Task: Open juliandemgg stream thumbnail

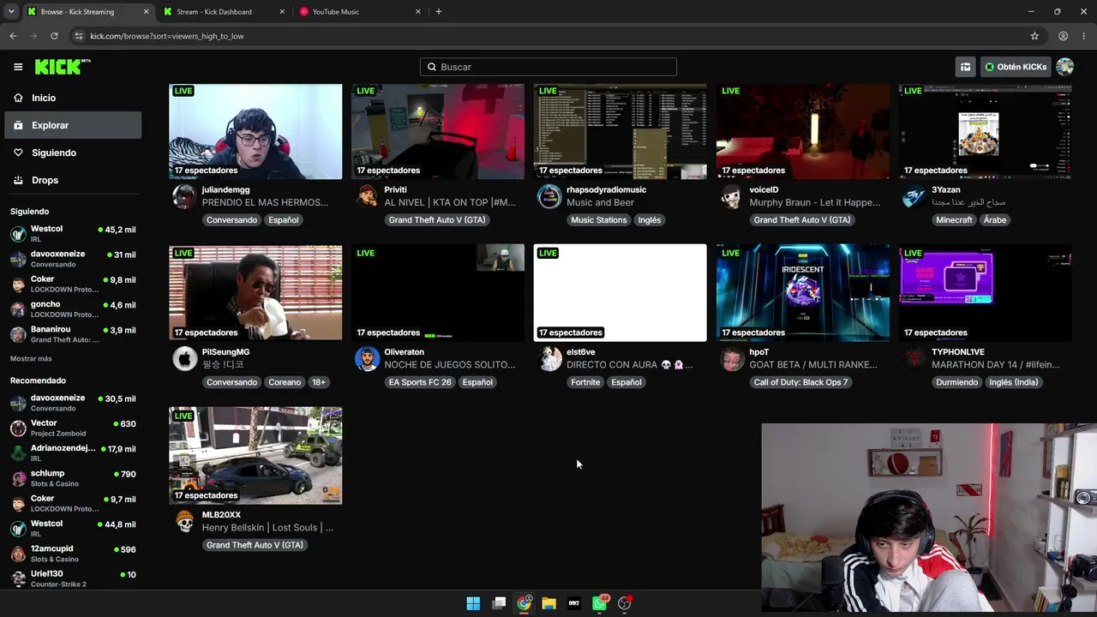Action: [x=255, y=131]
